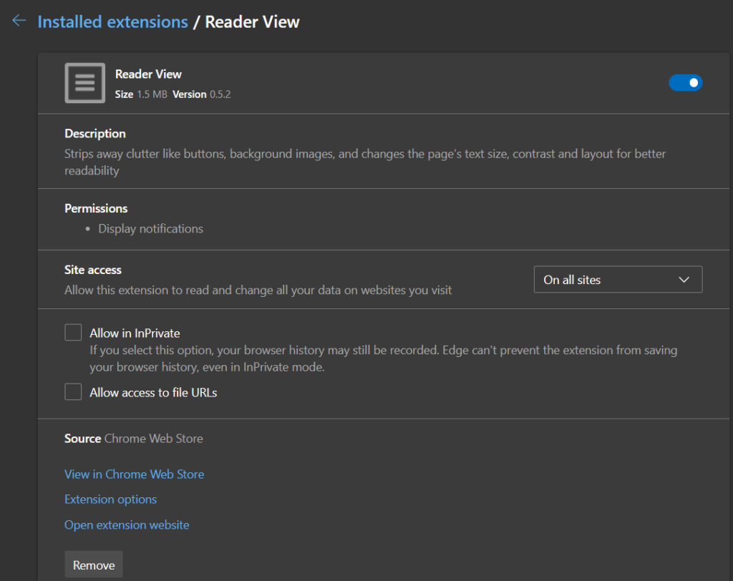The image size is (733, 581).
Task: Click Extension options
Action: [110, 499]
